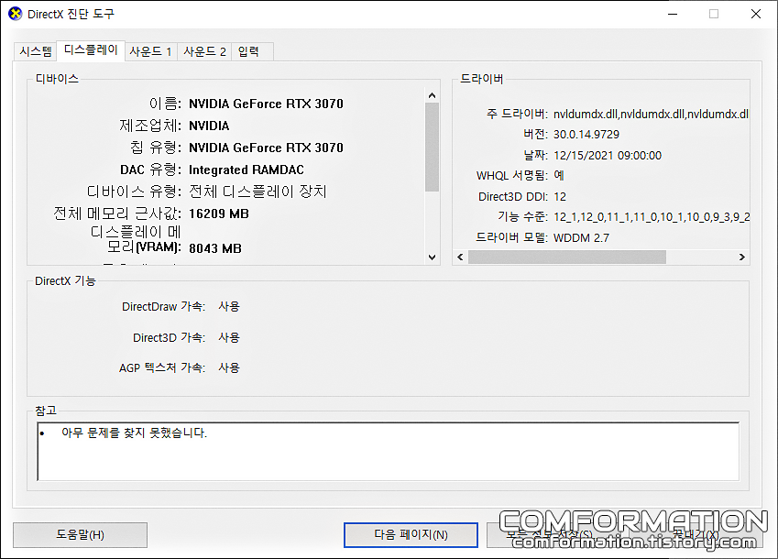Select the 디스플레이 tab

(x=91, y=49)
